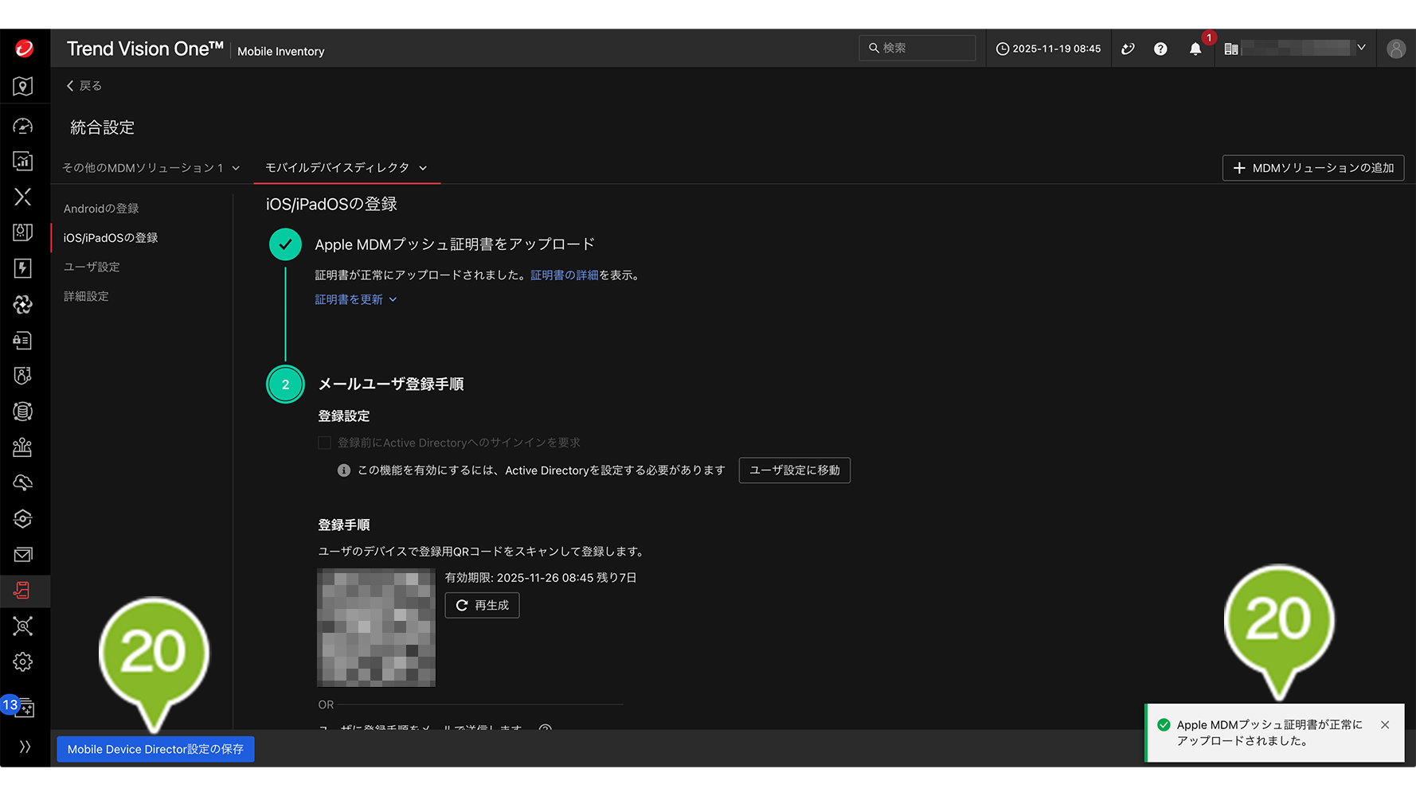This screenshot has height=796, width=1416.
Task: Click the user account avatar icon
Action: click(1395, 49)
